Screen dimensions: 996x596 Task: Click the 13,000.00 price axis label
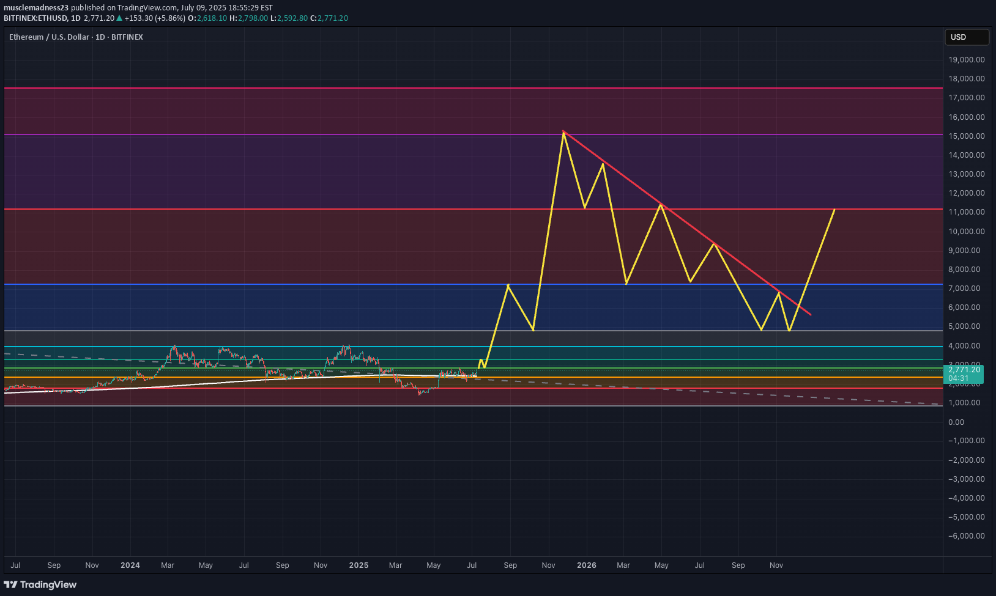[x=967, y=174]
